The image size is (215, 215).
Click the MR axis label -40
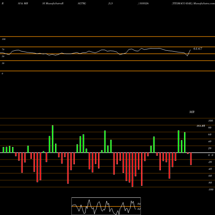pyautogui.click(x=210, y=169)
